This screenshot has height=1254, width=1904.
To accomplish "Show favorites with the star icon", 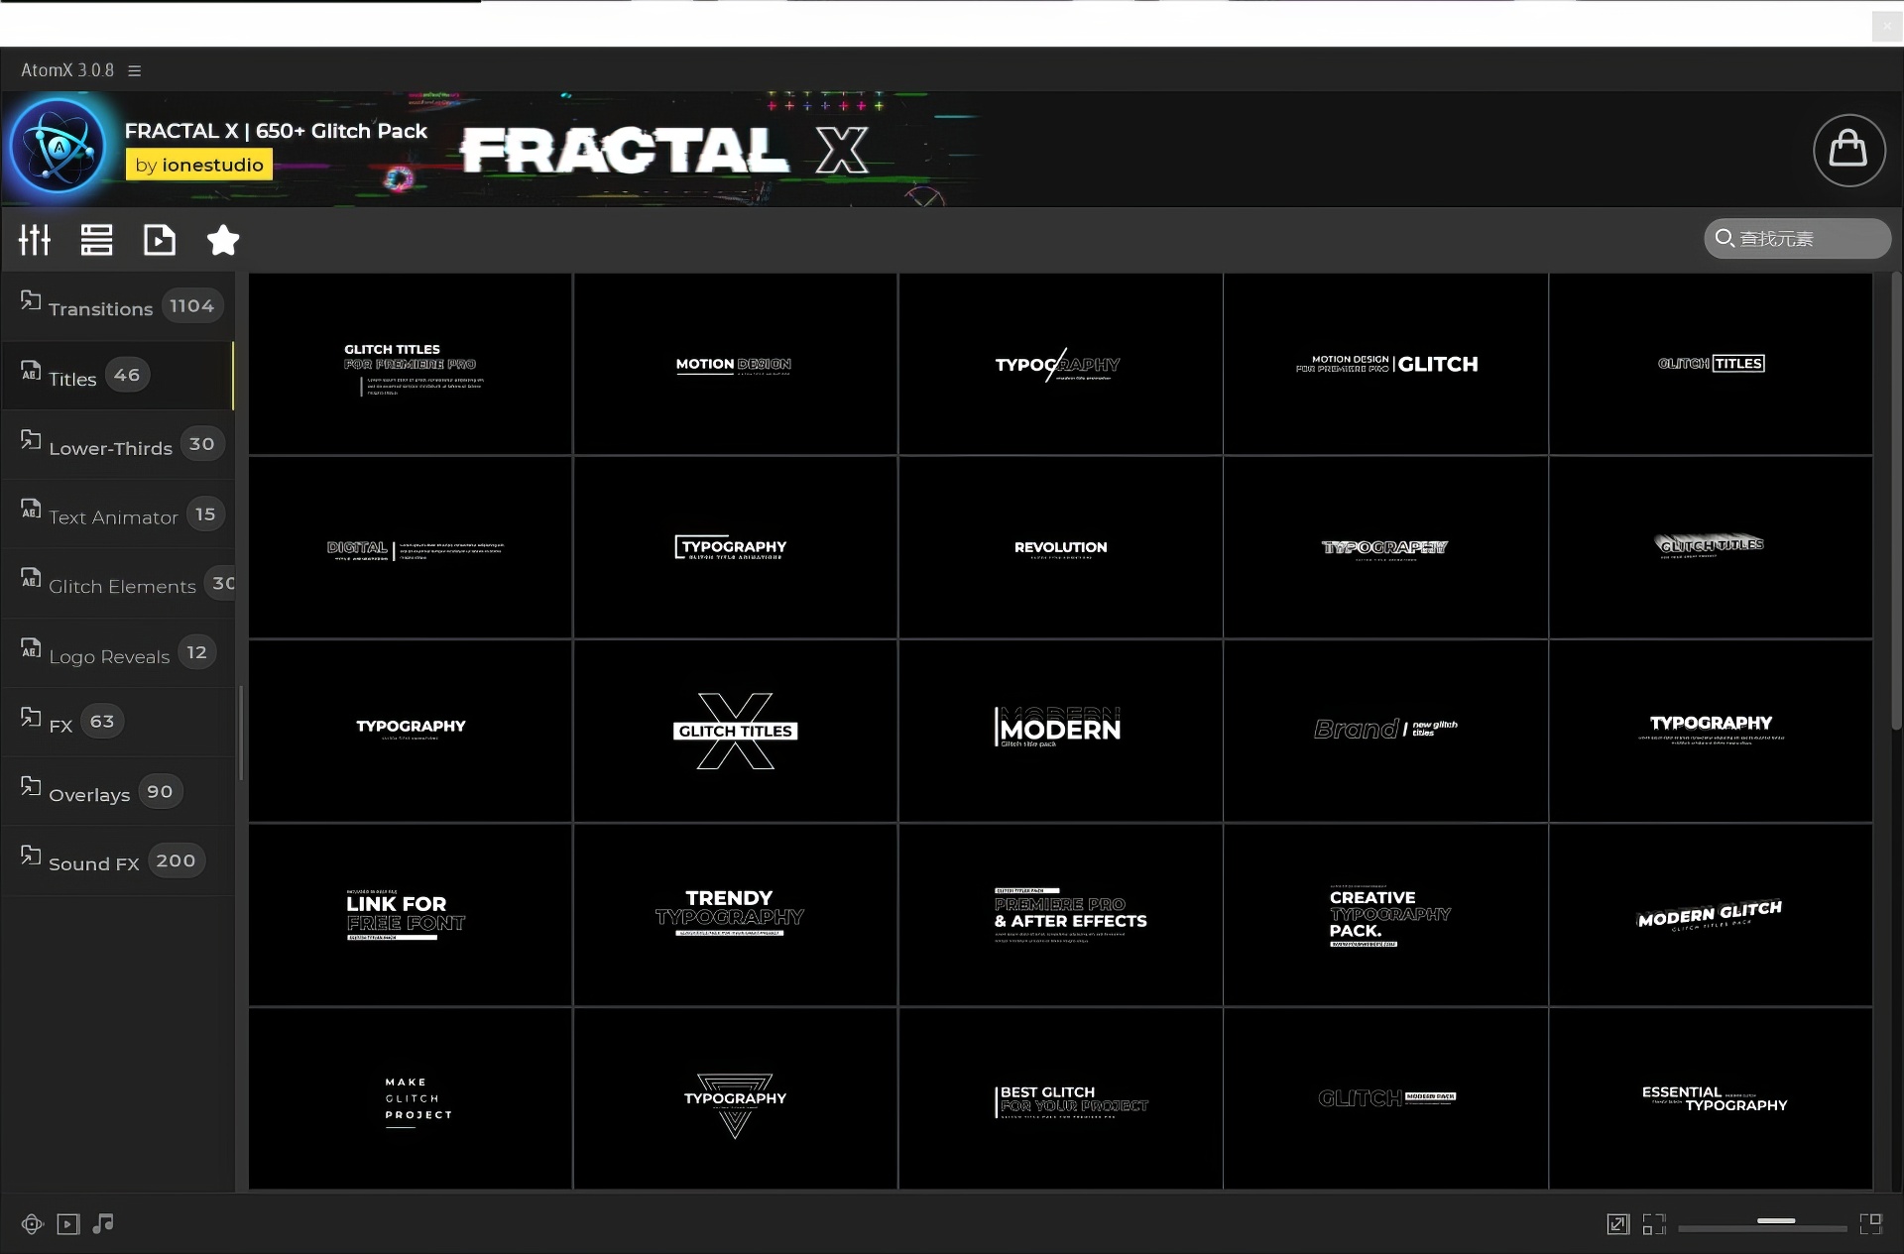I will click(x=223, y=240).
